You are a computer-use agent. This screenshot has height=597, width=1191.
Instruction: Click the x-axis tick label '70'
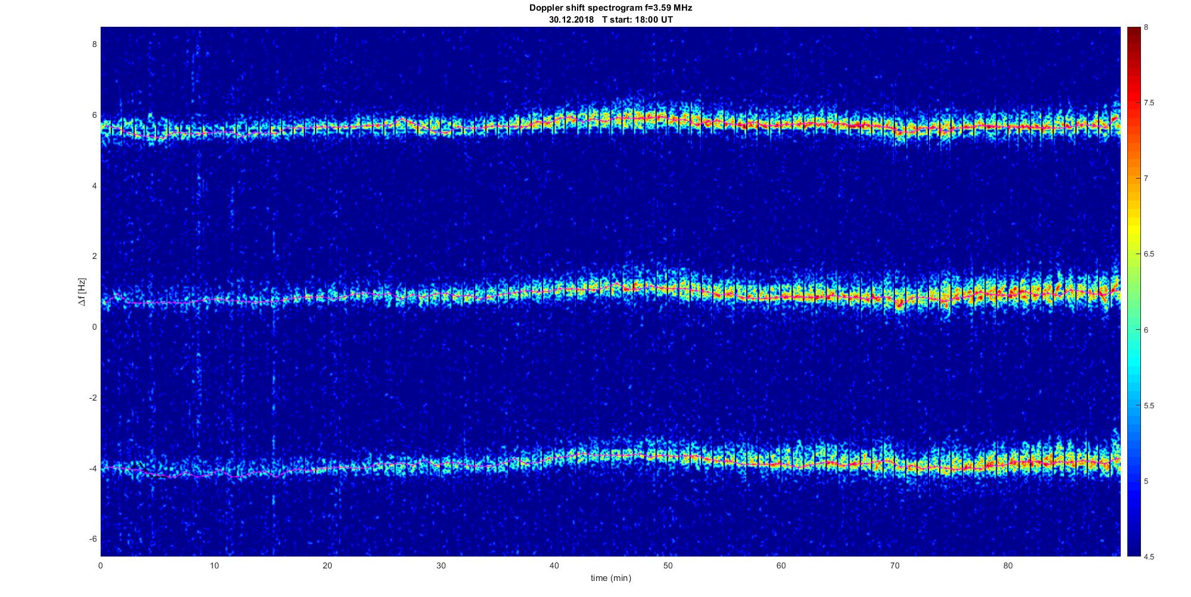(x=894, y=565)
